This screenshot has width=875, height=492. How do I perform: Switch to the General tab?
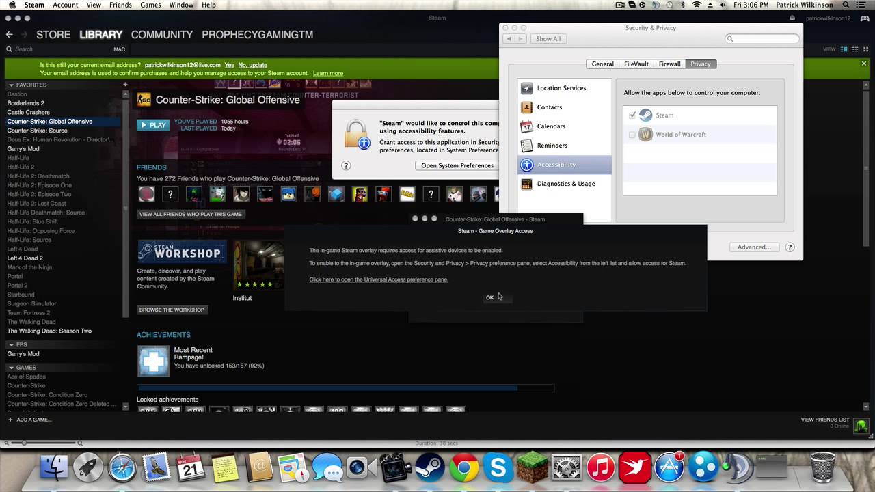602,64
